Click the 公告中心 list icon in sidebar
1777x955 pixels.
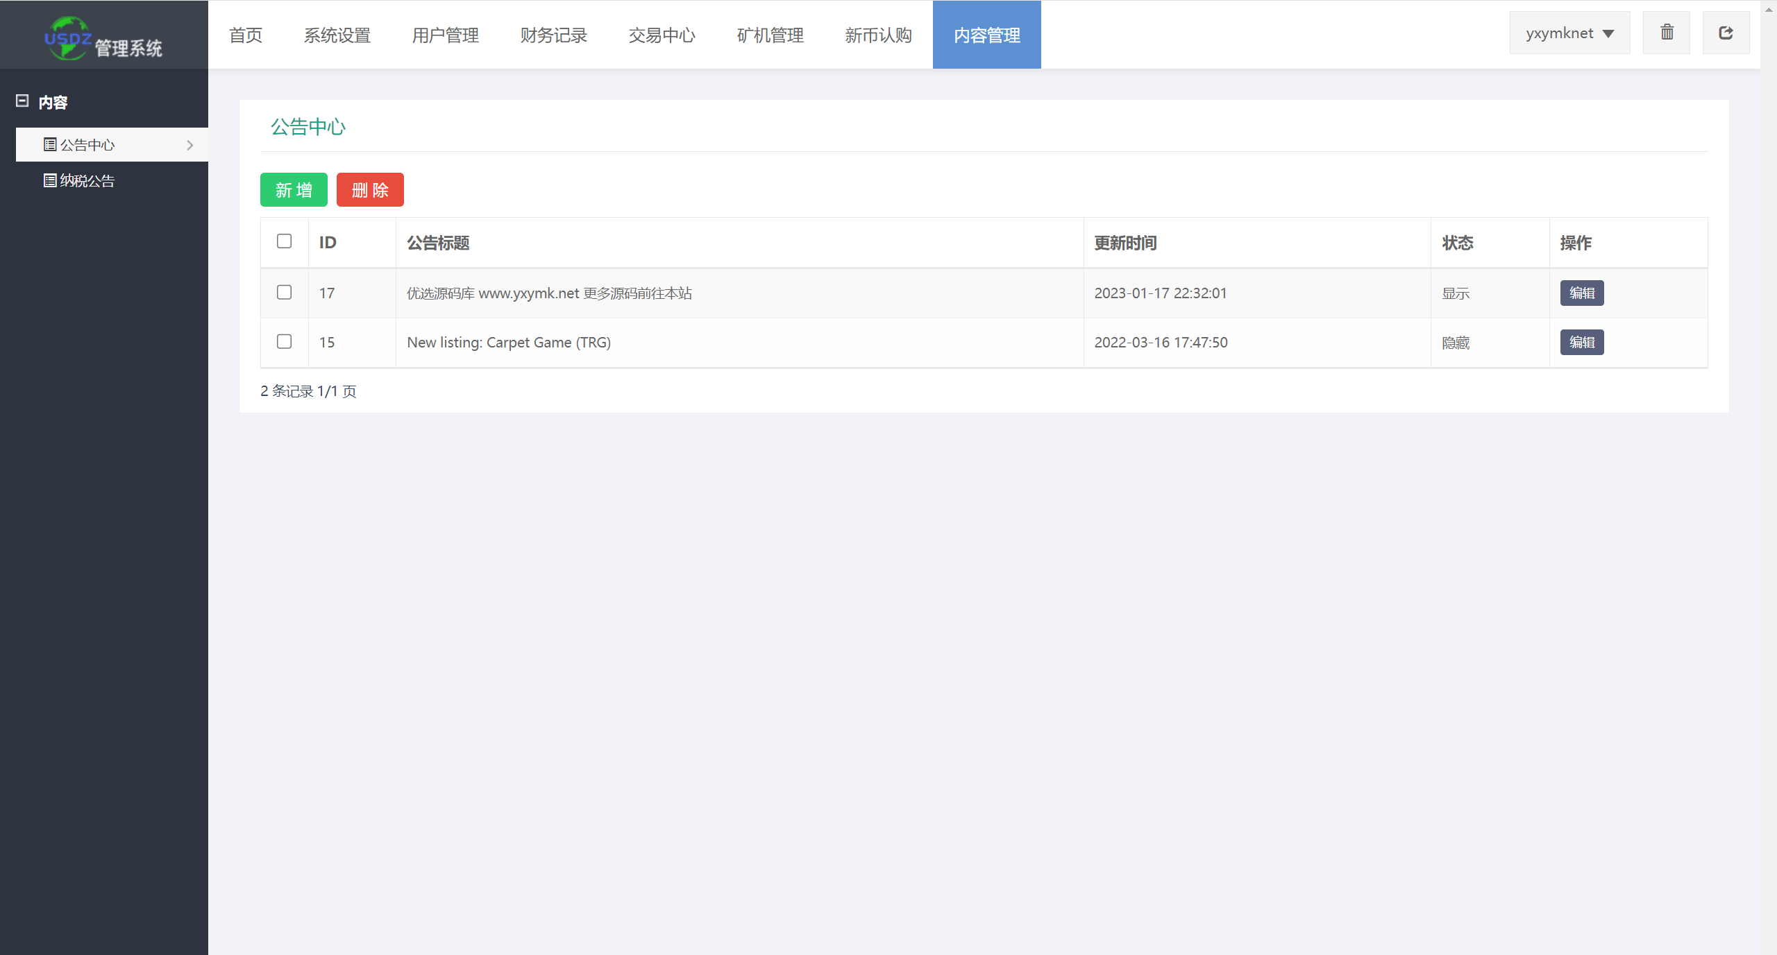[50, 144]
